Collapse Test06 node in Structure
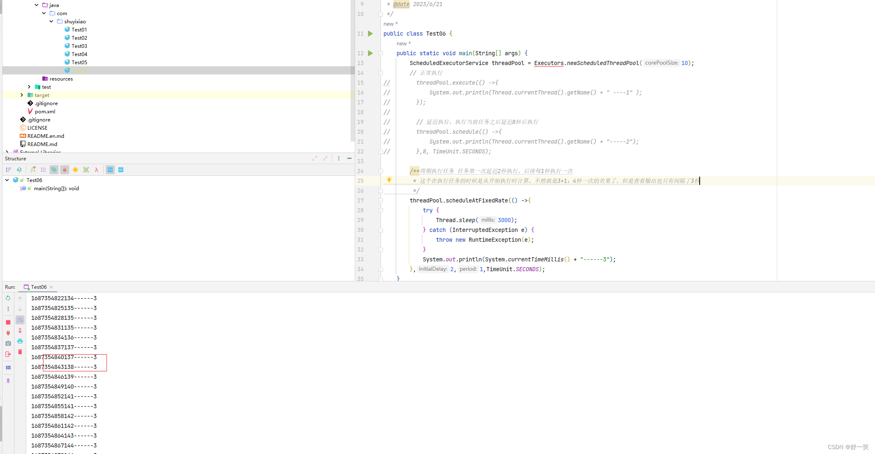The image size is (875, 454). [x=7, y=180]
